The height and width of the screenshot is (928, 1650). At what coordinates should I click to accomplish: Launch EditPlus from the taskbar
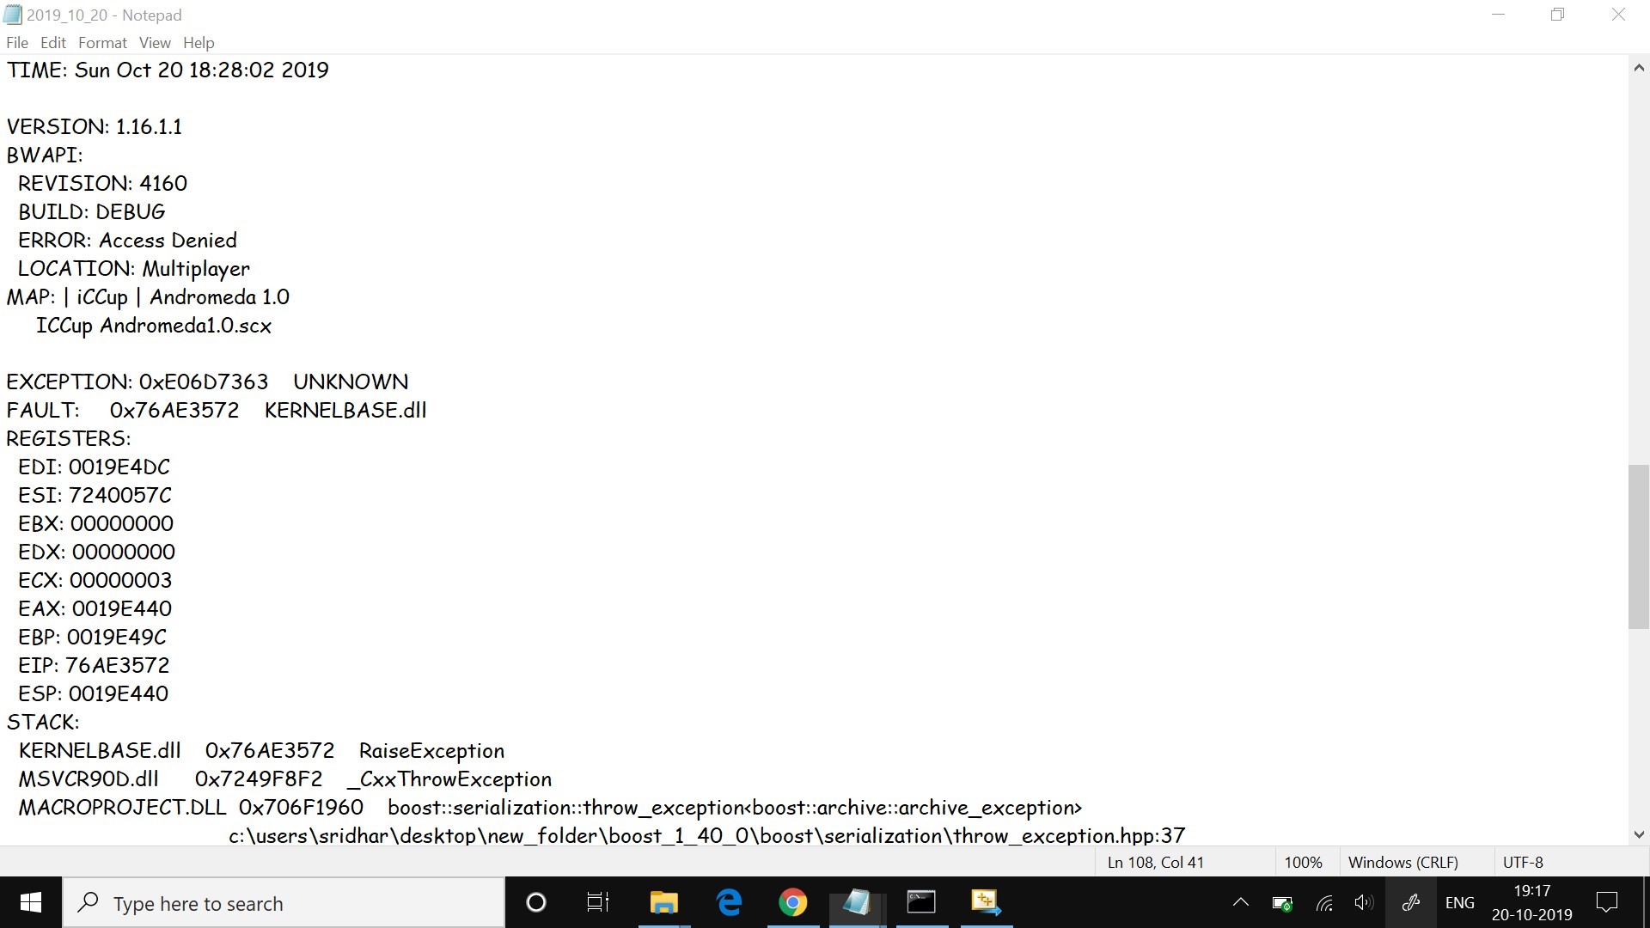click(986, 902)
